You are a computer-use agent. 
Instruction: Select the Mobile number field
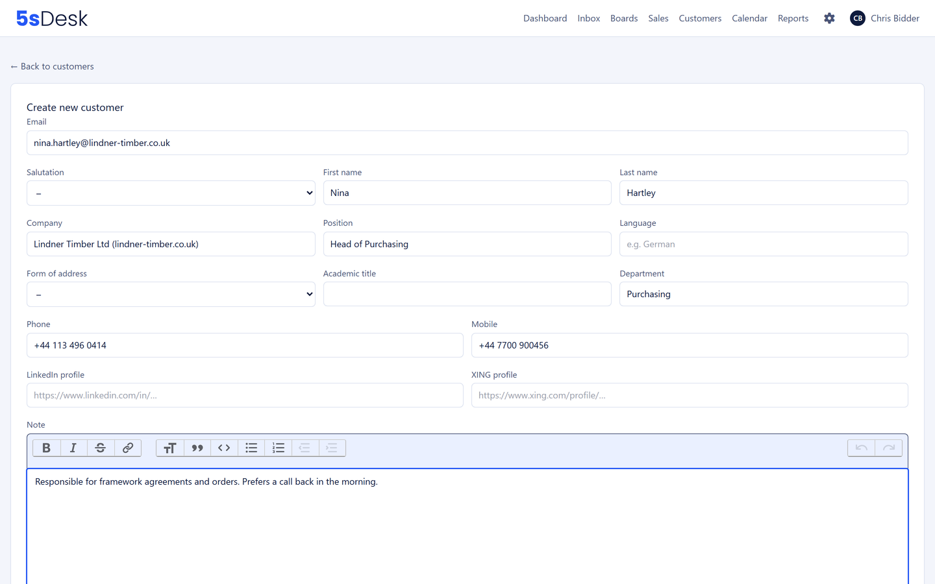690,345
